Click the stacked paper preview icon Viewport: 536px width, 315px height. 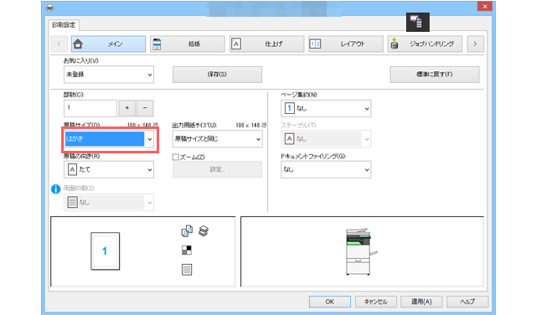pos(204,231)
